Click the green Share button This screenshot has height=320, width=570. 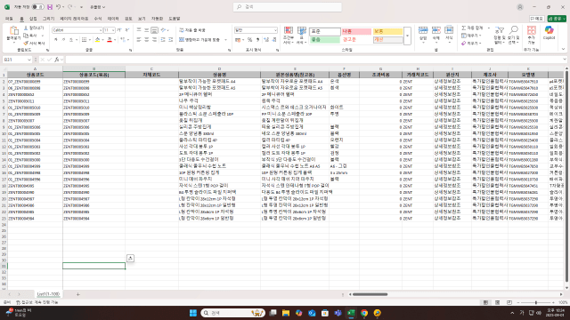click(x=557, y=19)
